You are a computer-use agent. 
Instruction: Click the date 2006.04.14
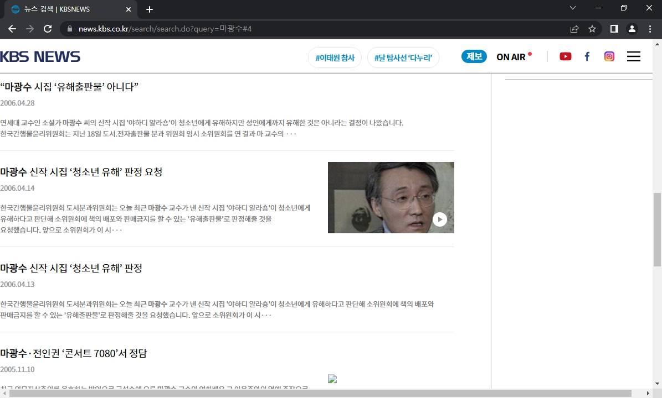[x=17, y=188]
